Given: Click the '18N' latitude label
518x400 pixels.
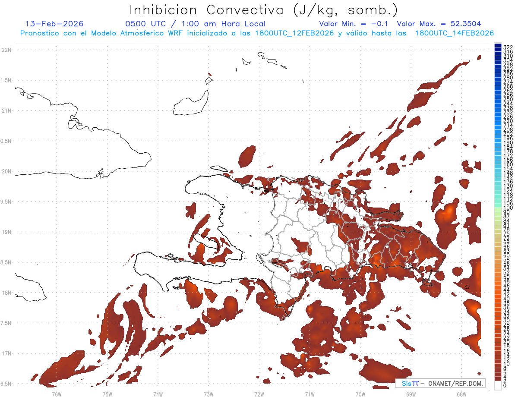Looking at the screenshot, I should coord(7,293).
